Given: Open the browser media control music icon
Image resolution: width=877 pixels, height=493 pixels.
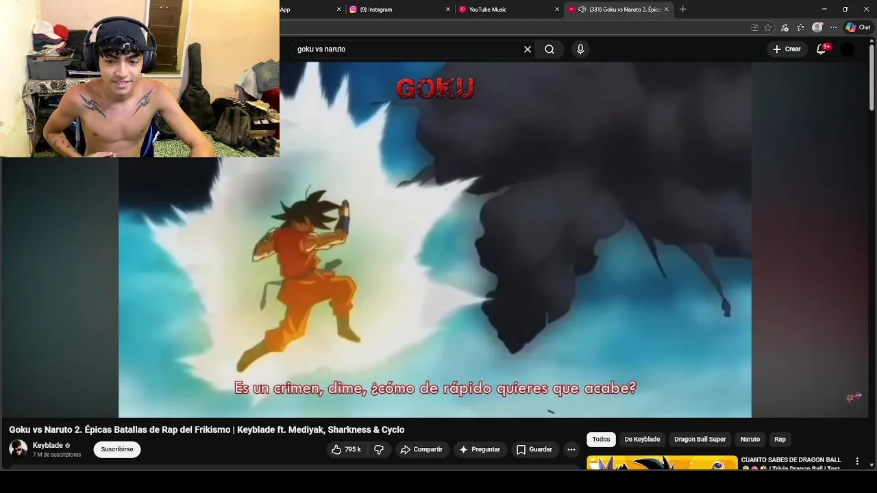Looking at the screenshot, I should [785, 27].
